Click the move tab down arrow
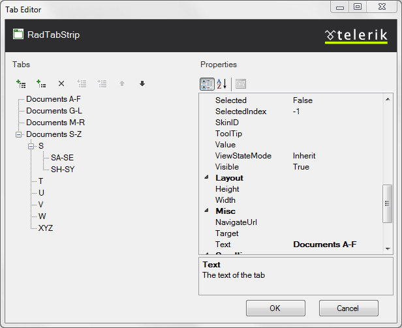 [x=142, y=83]
